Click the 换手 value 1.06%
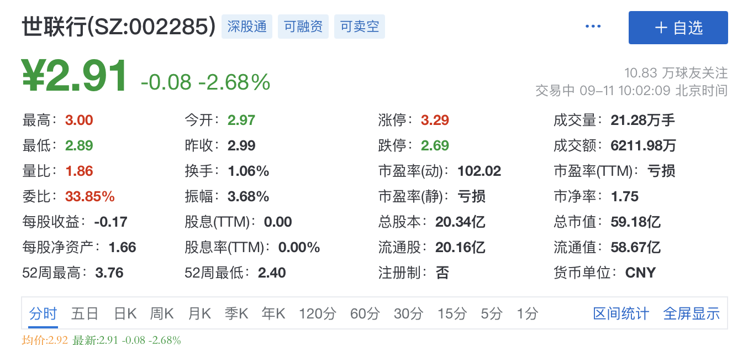This screenshot has height=345, width=748. point(249,171)
